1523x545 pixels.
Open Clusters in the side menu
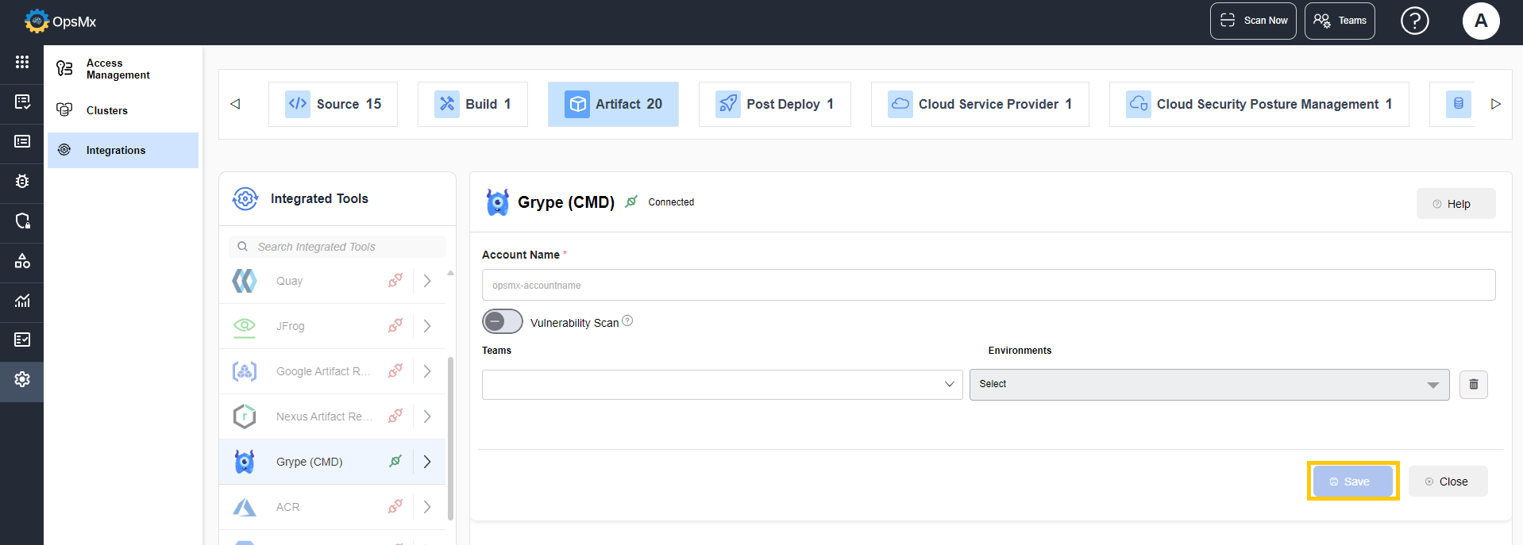tap(106, 110)
